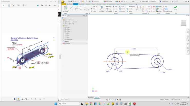Add a new browser panel tab
This screenshot has height=106, width=190.
point(68,16)
